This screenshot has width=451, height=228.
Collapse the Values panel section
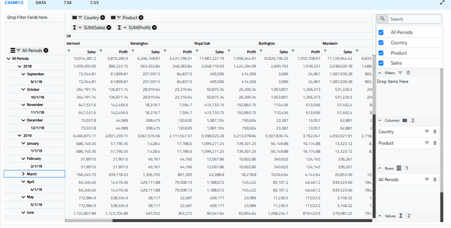coord(380,216)
